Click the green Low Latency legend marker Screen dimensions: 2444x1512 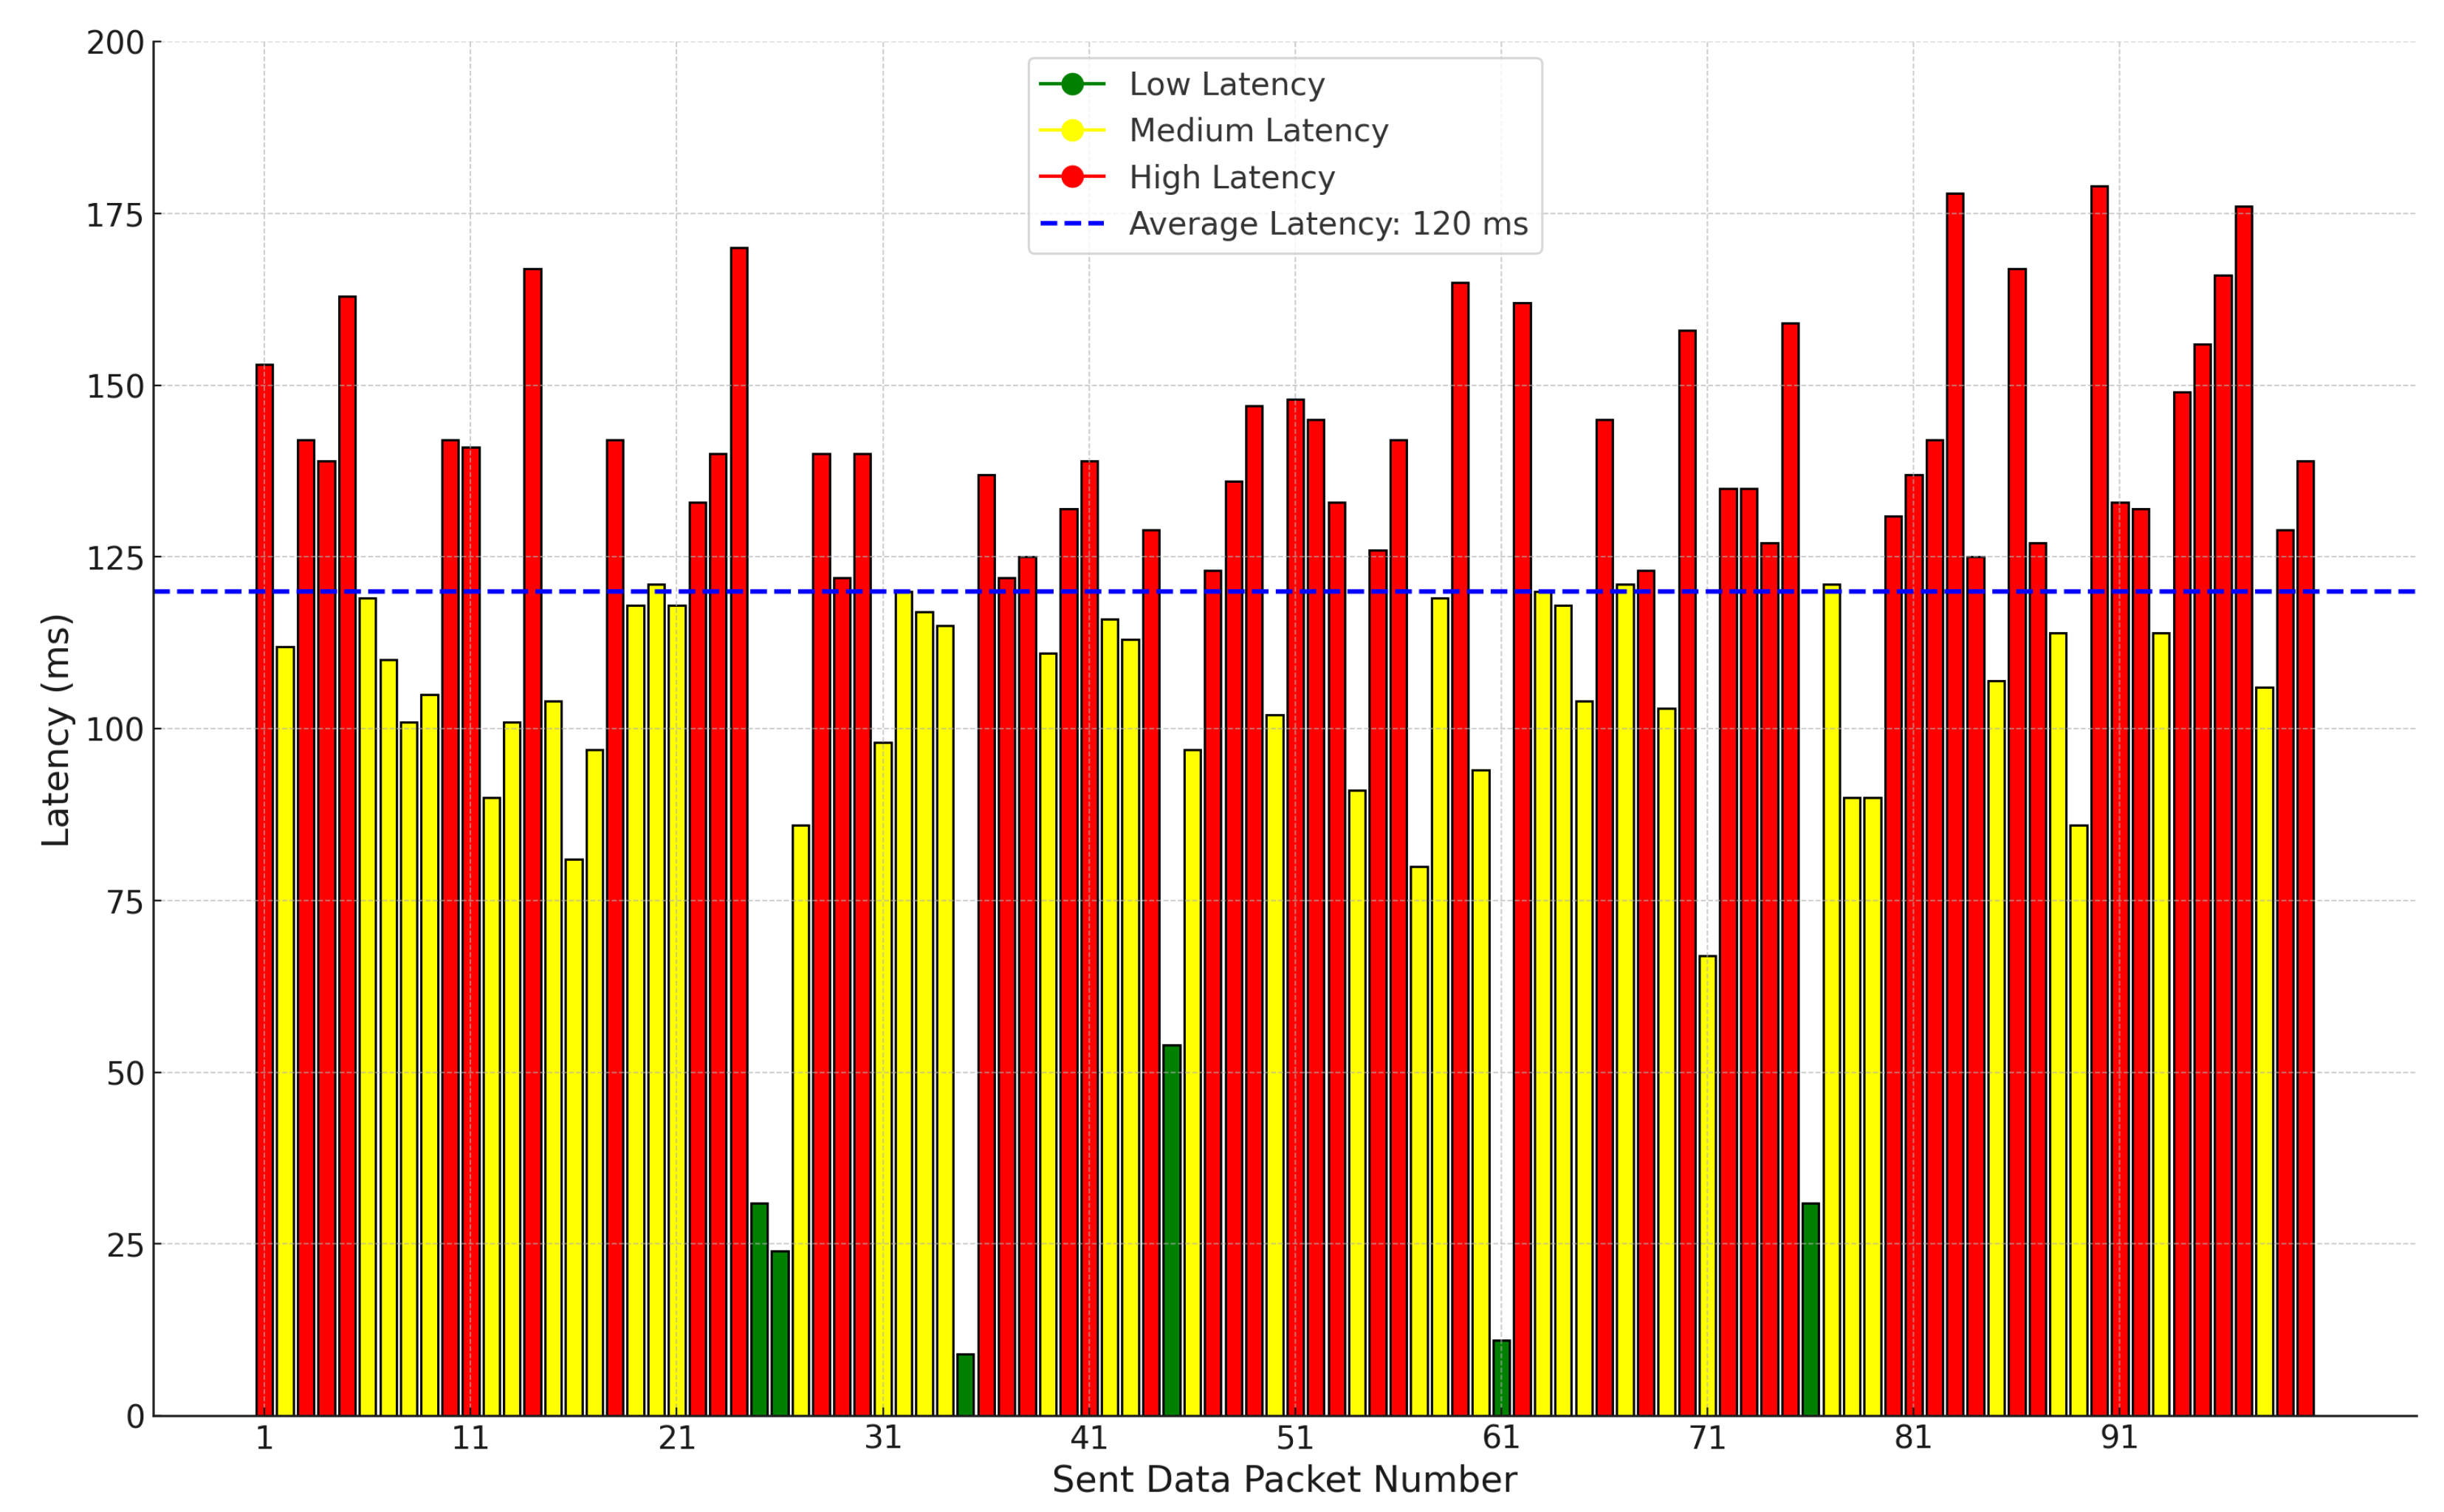(x=1072, y=84)
